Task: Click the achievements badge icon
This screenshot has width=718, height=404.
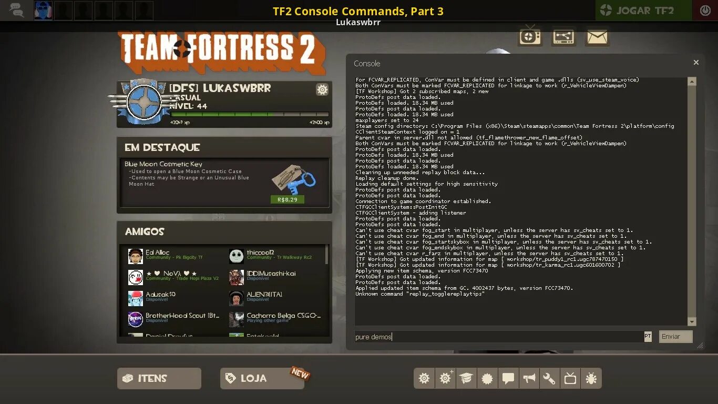Action: tap(487, 378)
